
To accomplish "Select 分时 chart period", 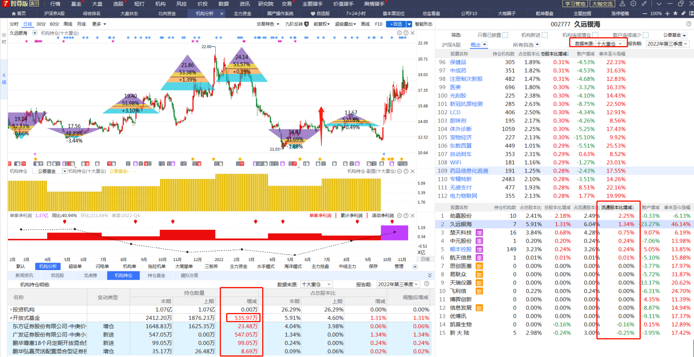I will tap(14, 24).
